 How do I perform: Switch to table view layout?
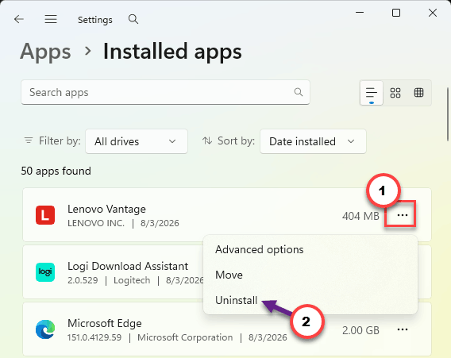pyautogui.click(x=418, y=93)
